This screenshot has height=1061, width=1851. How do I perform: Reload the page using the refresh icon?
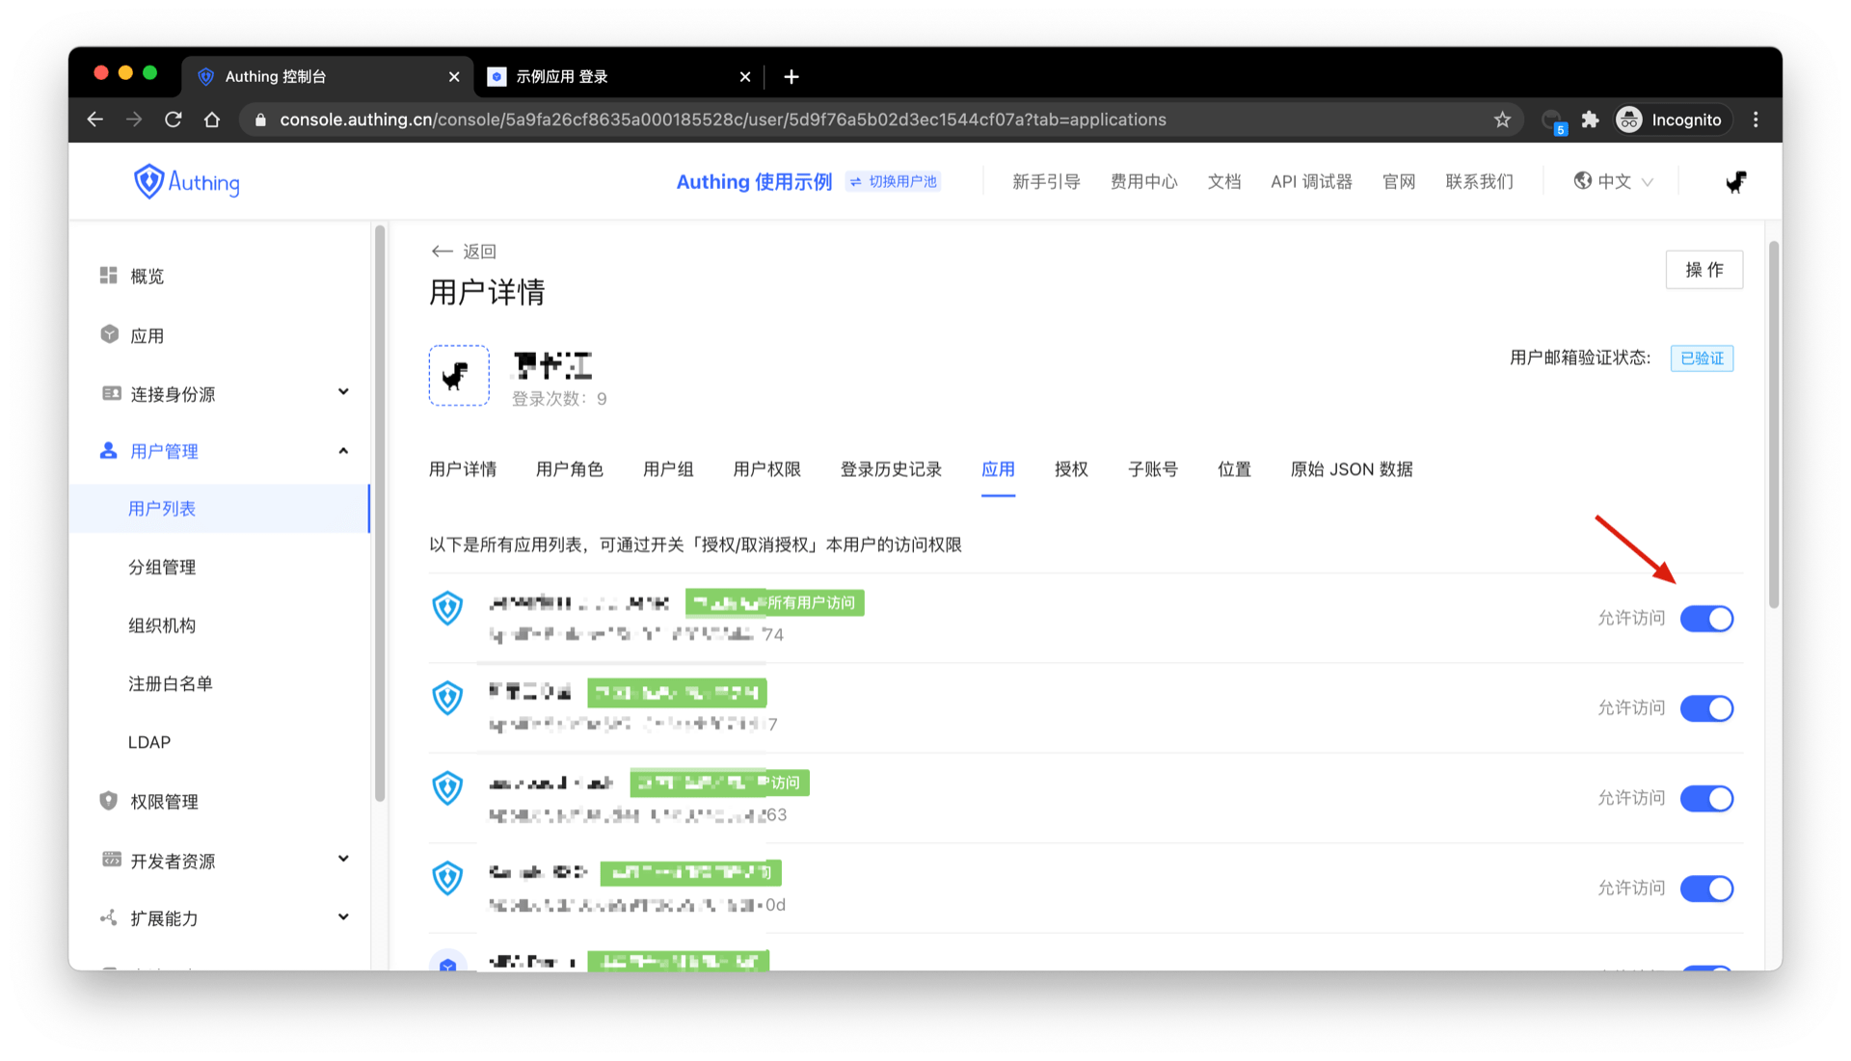(174, 119)
